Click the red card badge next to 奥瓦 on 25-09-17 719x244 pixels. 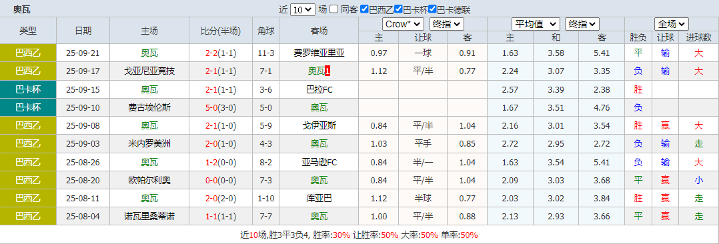327,71
